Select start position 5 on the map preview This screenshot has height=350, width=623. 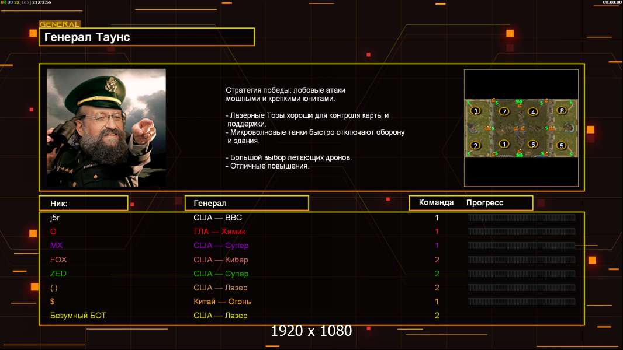point(562,145)
